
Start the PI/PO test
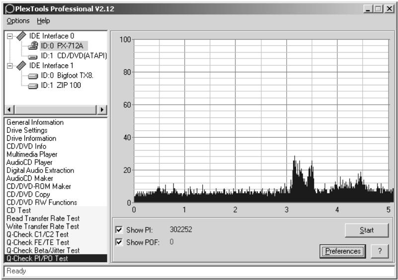[x=367, y=230]
